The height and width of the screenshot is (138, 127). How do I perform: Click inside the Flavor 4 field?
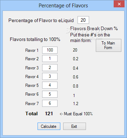[x=50, y=76]
